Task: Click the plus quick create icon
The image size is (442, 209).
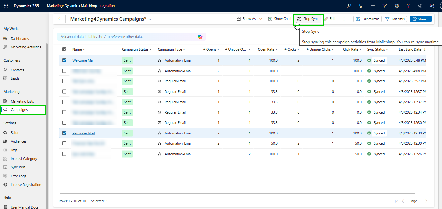Action: coord(373,6)
